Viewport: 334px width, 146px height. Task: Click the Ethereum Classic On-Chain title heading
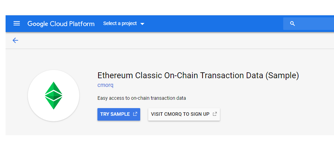(198, 75)
